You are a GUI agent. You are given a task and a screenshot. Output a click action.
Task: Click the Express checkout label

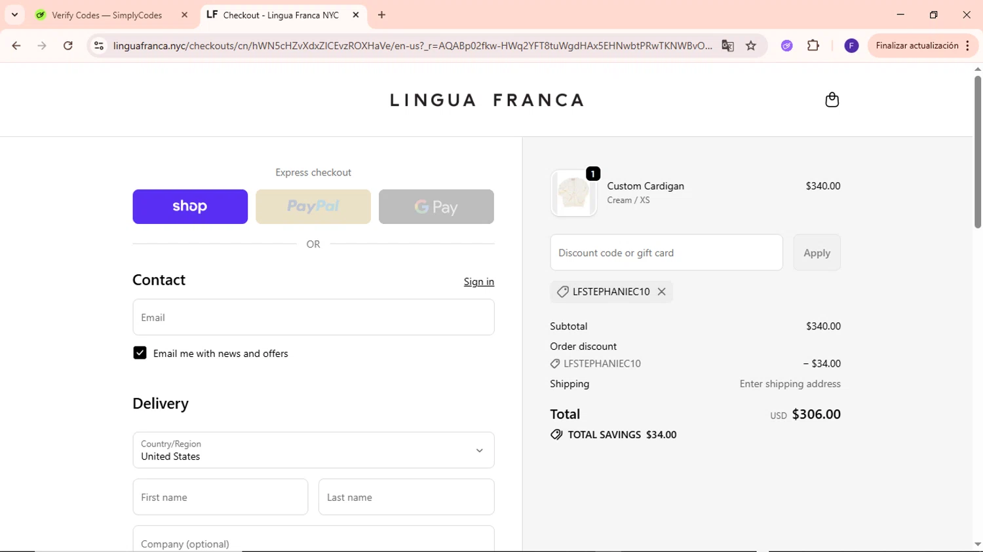coord(313,172)
